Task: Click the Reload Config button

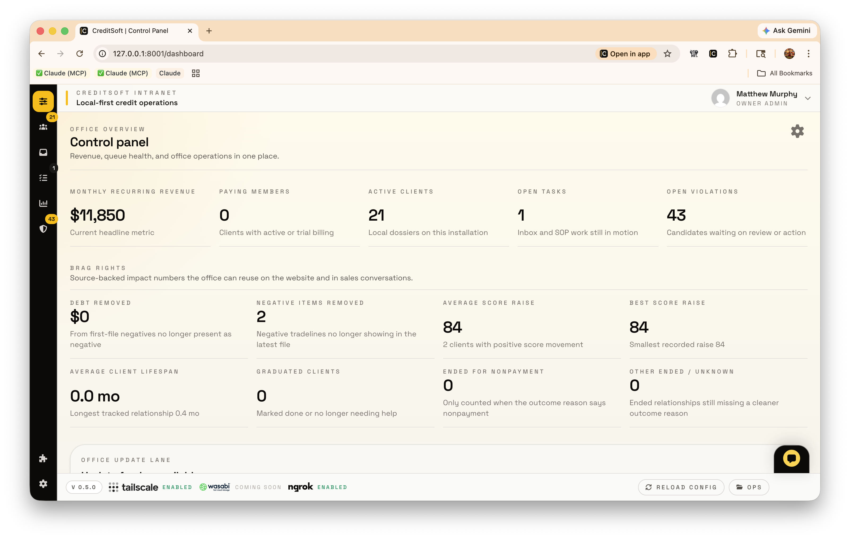Action: pos(681,487)
